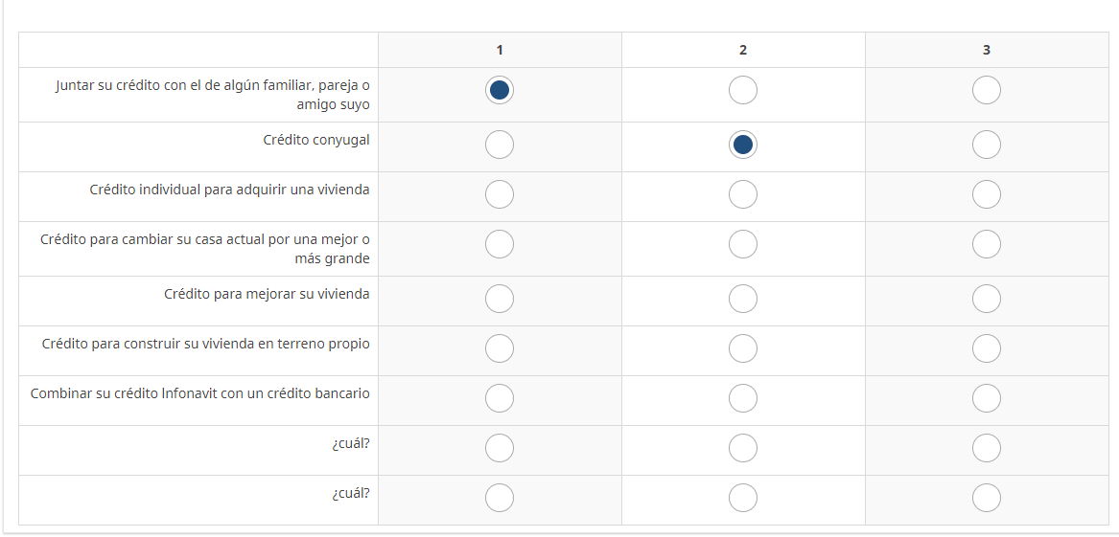Choose rank 1 for the last '¿cuál?' row
The width and height of the screenshot is (1119, 537).
[500, 499]
